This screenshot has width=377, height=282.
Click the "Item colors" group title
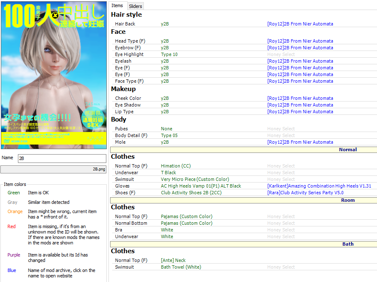(15, 184)
